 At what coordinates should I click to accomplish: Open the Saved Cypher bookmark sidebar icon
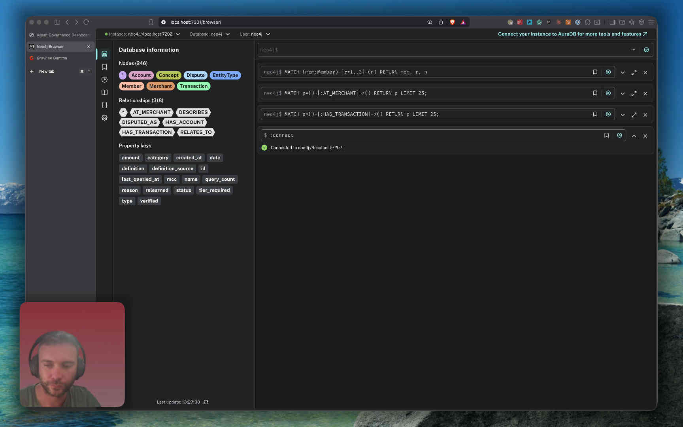coord(104,67)
